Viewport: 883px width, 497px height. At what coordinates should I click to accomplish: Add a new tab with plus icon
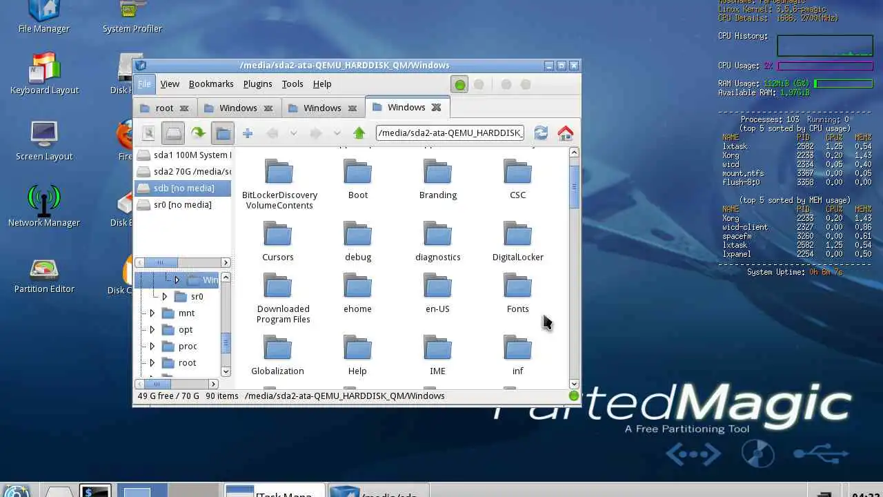pos(248,133)
